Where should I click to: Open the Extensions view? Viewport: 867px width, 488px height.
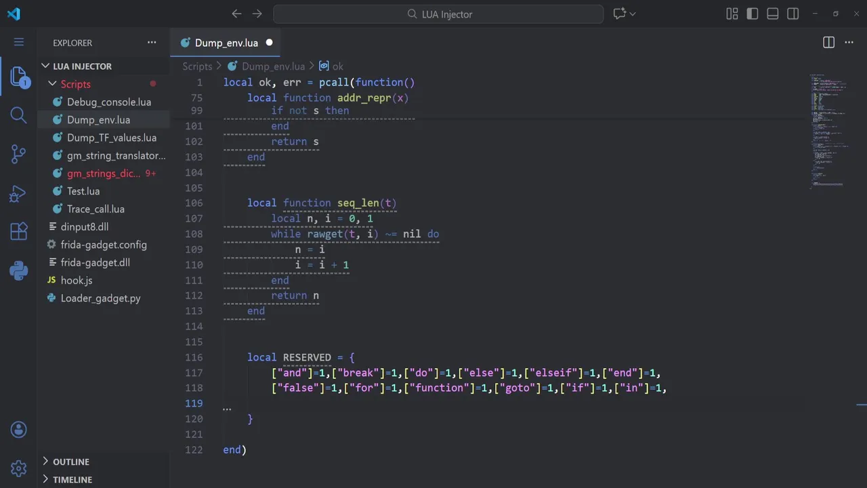[19, 232]
